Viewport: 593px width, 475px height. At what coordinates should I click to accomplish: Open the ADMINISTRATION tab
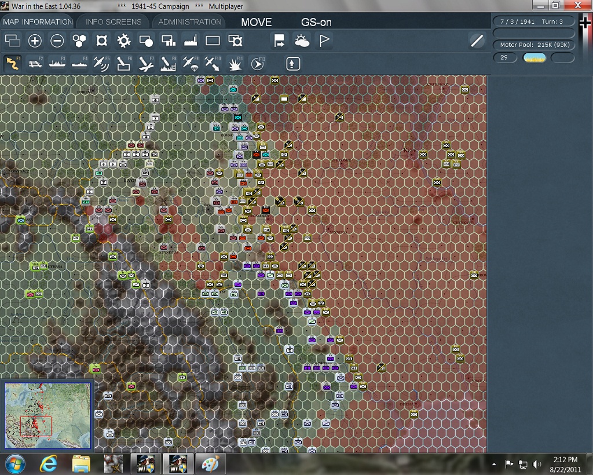(x=190, y=22)
